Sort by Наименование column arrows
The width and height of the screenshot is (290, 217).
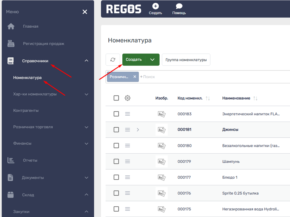255,98
